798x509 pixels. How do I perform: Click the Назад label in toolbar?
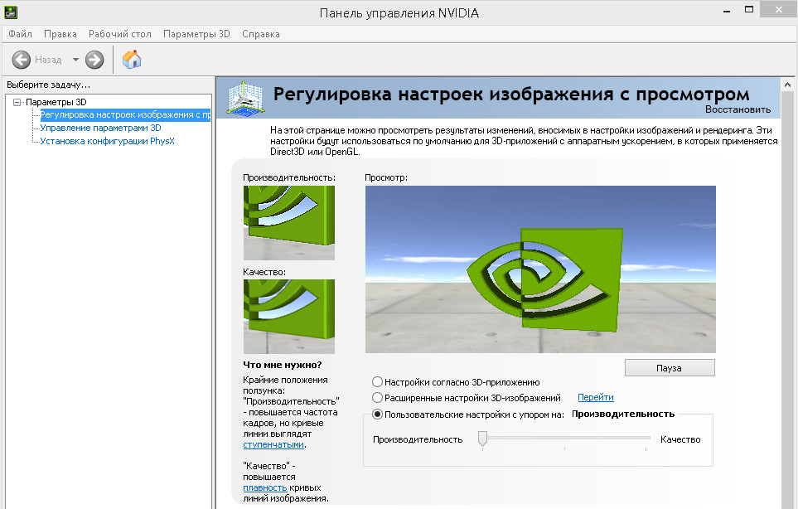click(48, 60)
